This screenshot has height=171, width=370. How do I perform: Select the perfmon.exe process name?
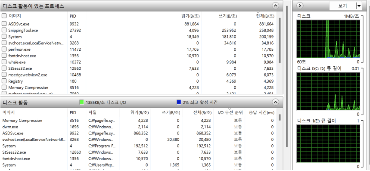pyautogui.click(x=19, y=50)
